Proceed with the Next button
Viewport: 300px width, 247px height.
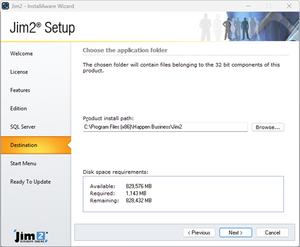click(x=236, y=233)
